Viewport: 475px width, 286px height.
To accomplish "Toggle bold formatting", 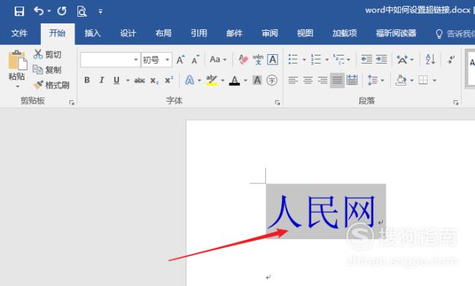I will (x=87, y=80).
